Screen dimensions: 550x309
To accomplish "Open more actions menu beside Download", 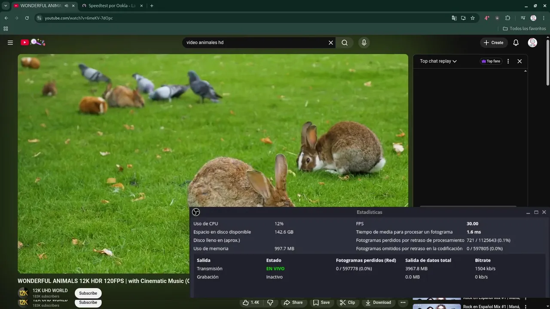I will [403, 303].
